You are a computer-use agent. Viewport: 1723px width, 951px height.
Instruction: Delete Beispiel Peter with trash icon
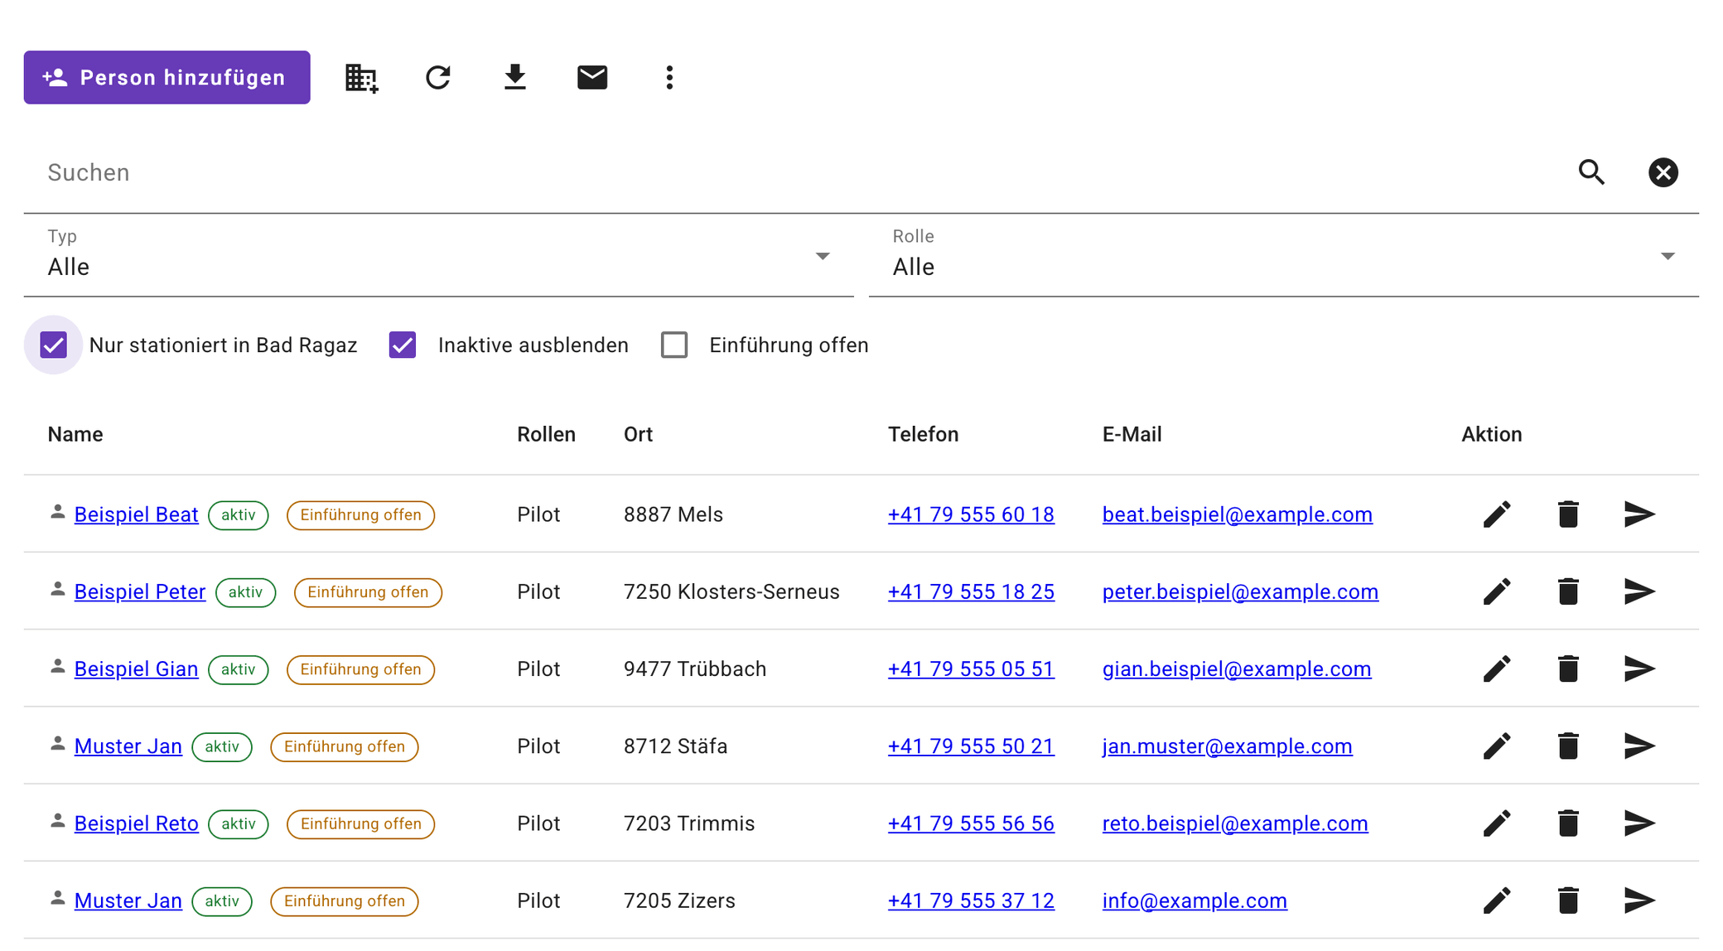[x=1568, y=591]
